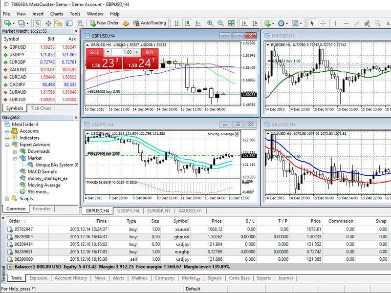Decrease trade volume with down arrow
Screen dimensions: 391x293
coord(108,52)
